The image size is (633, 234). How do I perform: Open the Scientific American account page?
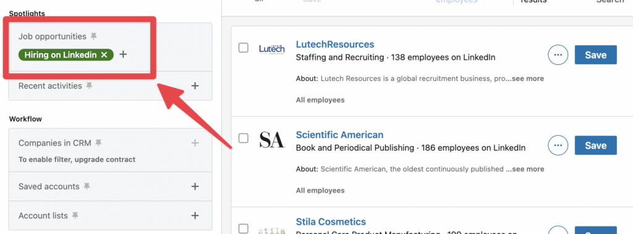[x=339, y=135]
